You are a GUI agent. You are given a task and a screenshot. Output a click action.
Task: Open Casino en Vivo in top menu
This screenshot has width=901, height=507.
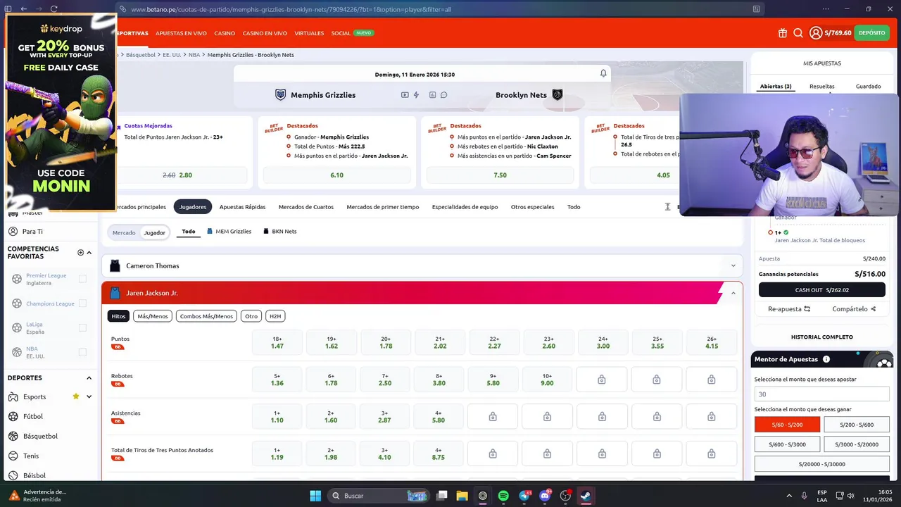[x=265, y=33]
